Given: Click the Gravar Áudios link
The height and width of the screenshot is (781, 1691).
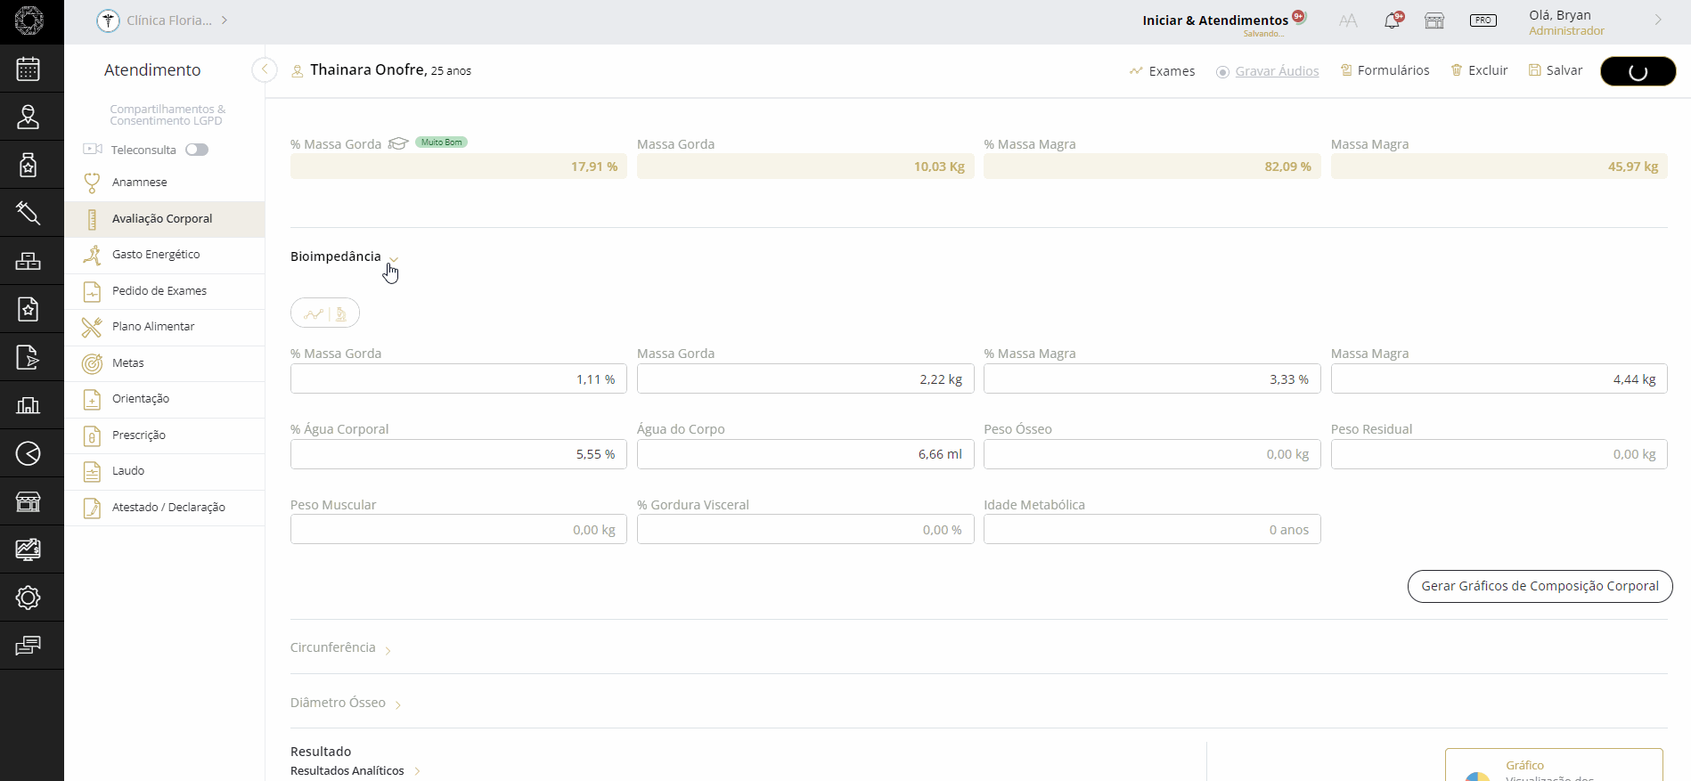Looking at the screenshot, I should (1276, 71).
